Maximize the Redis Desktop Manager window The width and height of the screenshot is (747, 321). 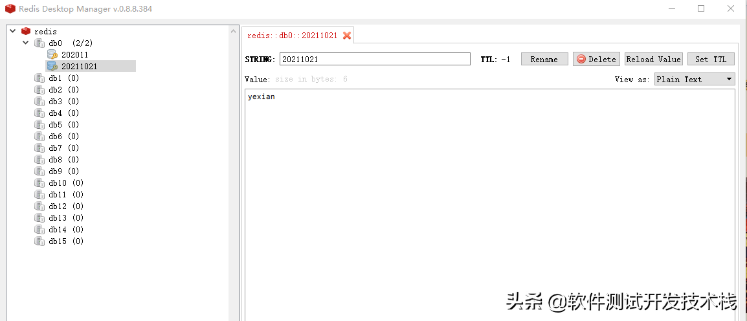coord(701,8)
